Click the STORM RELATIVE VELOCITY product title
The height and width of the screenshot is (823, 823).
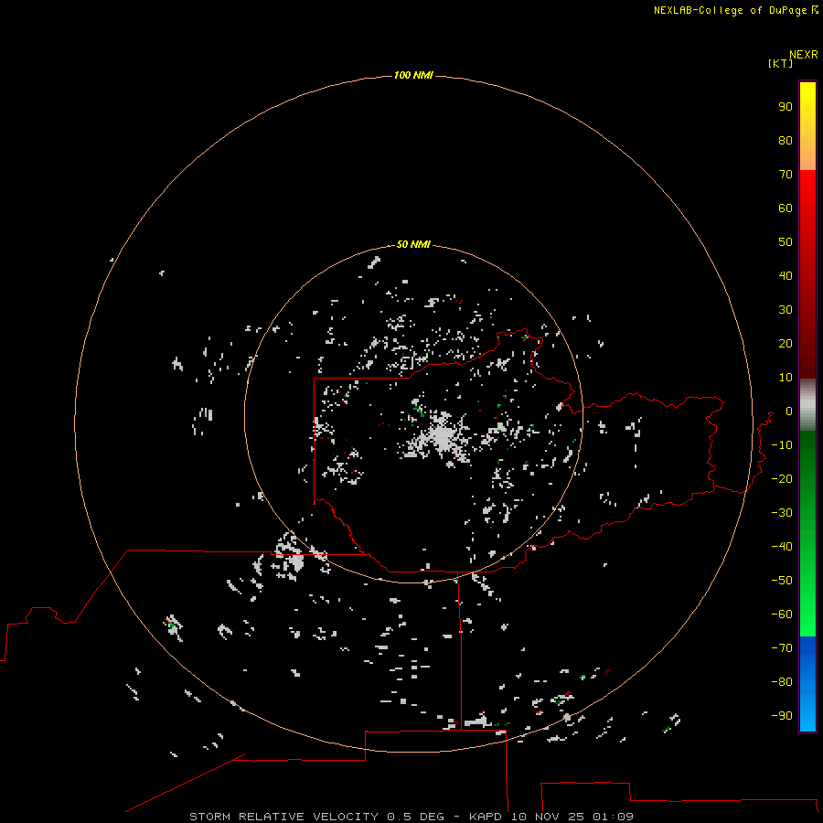283,817
